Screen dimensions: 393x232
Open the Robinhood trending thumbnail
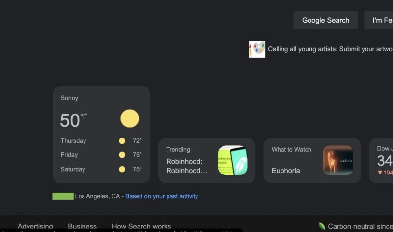tap(232, 160)
